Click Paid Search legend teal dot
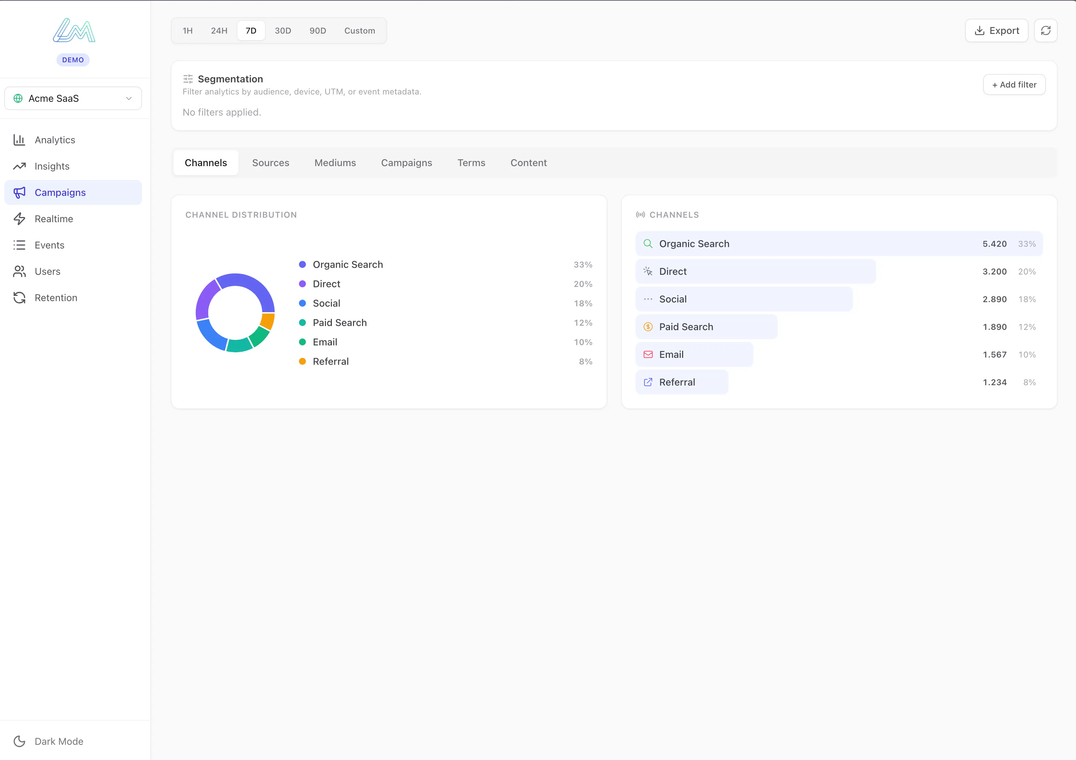Image resolution: width=1076 pixels, height=760 pixels. 302,323
